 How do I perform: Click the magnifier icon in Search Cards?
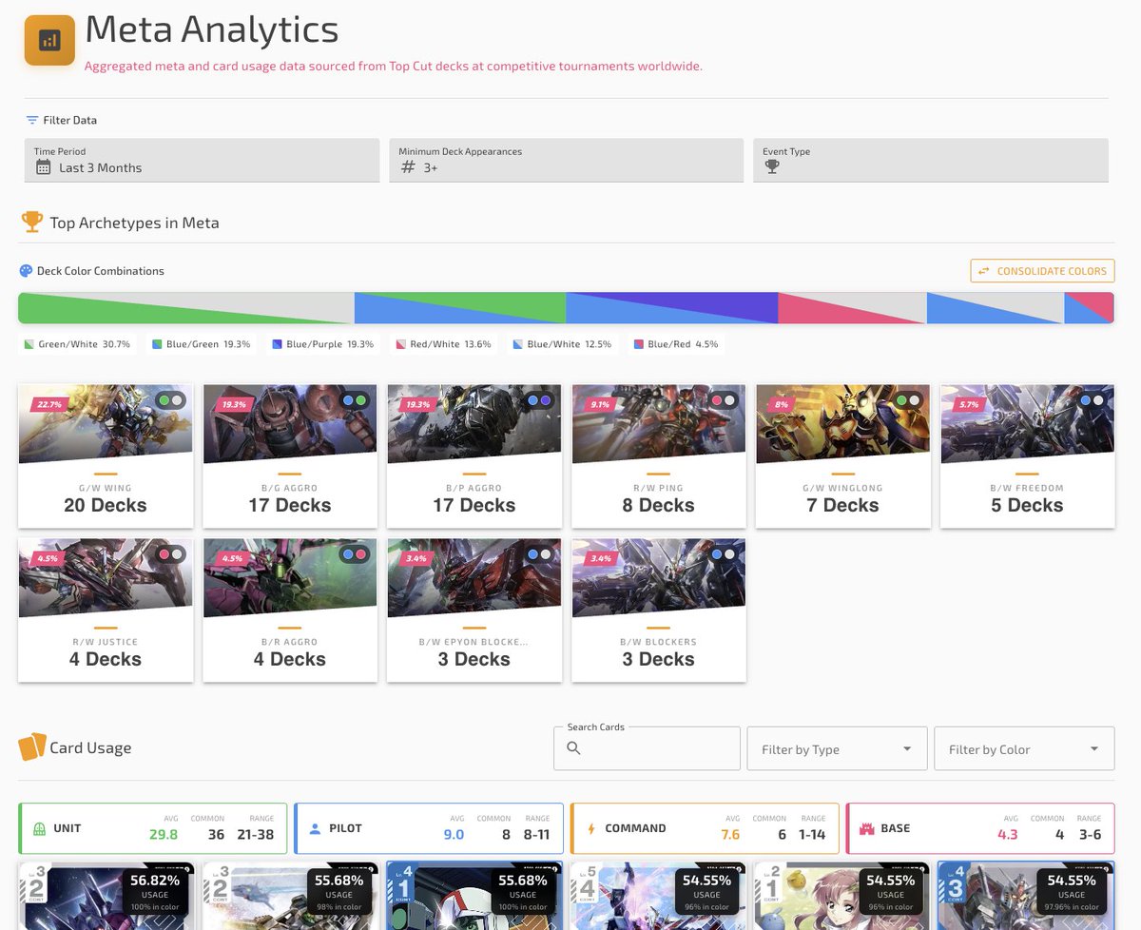573,748
